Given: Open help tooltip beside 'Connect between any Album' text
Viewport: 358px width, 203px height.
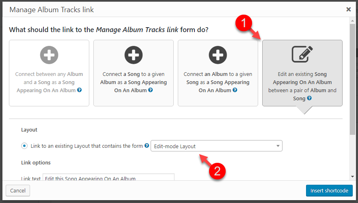Looking at the screenshot, I should pos(79,90).
